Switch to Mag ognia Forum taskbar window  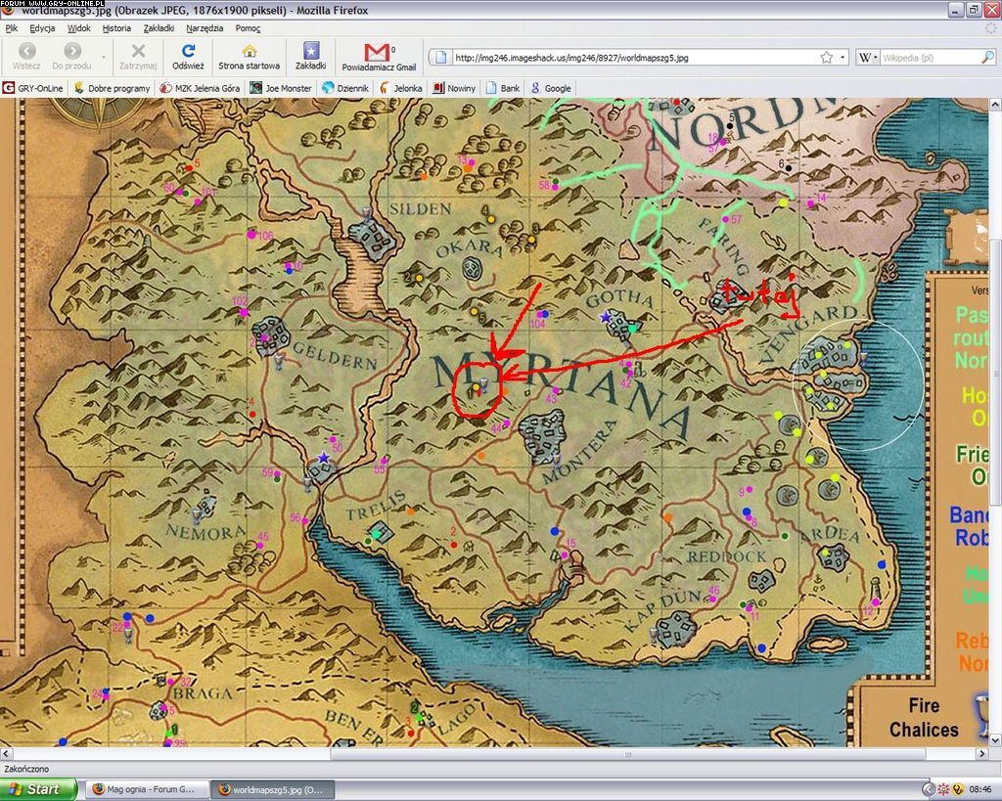(x=143, y=789)
